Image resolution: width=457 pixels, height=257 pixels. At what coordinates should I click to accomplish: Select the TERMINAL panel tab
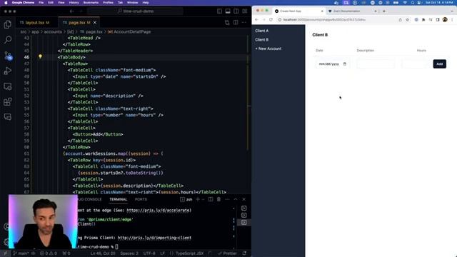pyautogui.click(x=118, y=199)
